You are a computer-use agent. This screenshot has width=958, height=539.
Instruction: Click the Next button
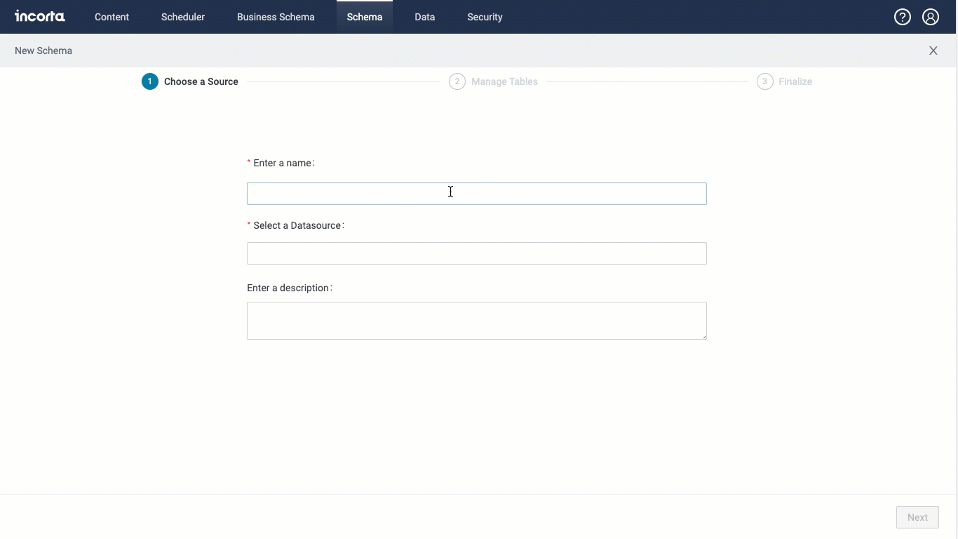[917, 517]
